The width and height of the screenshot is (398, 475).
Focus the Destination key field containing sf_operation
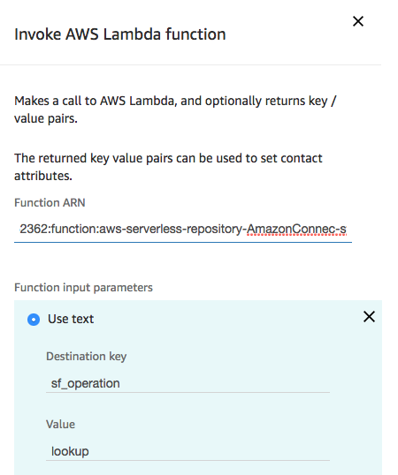[188, 383]
